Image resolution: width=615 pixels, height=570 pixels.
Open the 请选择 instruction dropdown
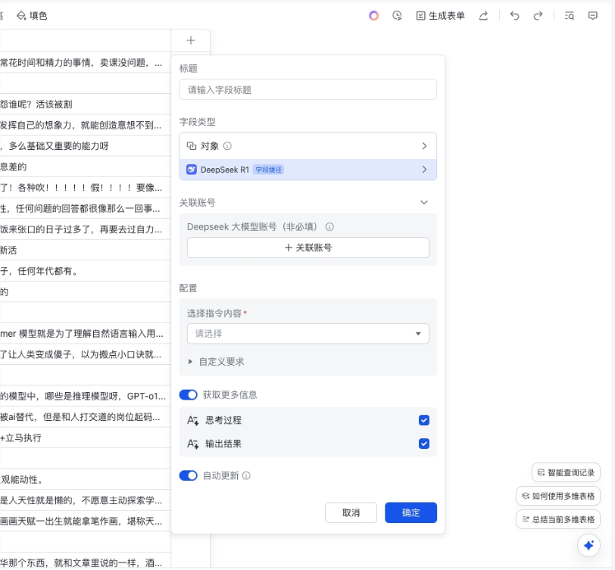click(x=307, y=333)
